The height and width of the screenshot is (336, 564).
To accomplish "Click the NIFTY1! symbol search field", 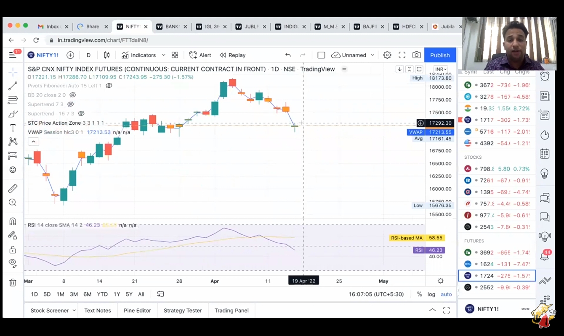I will pyautogui.click(x=47, y=55).
